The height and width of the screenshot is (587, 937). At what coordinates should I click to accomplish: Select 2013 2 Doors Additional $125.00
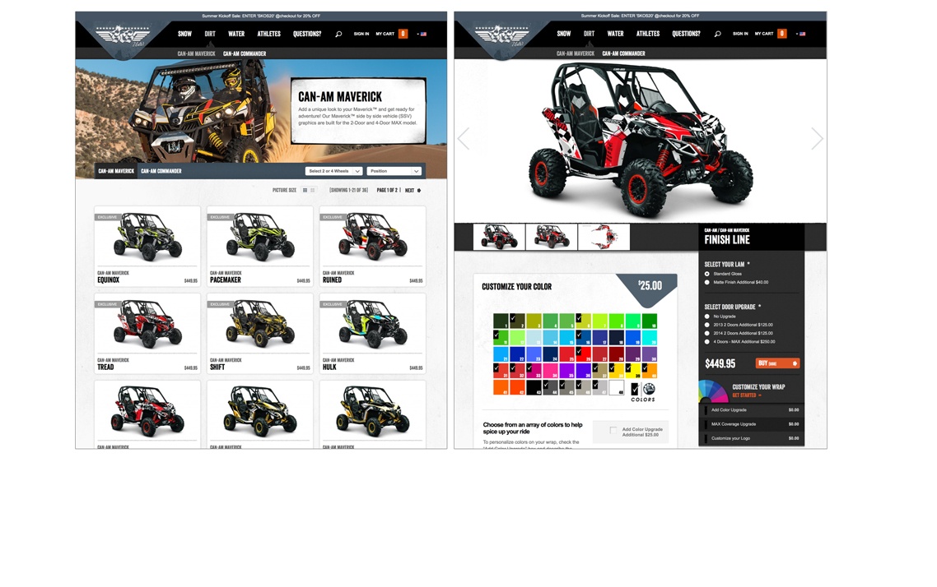click(x=707, y=325)
